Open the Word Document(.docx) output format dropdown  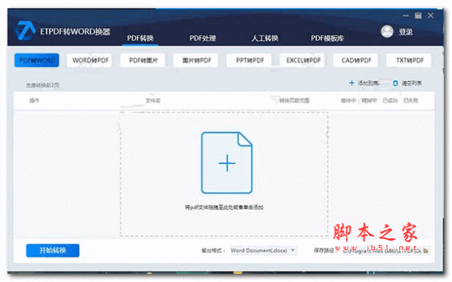pos(263,250)
